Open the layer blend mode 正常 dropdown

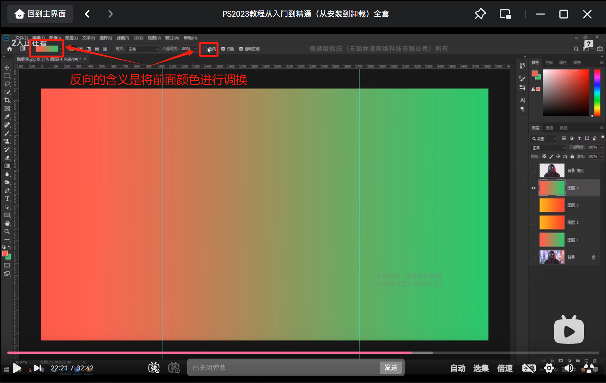pos(549,148)
